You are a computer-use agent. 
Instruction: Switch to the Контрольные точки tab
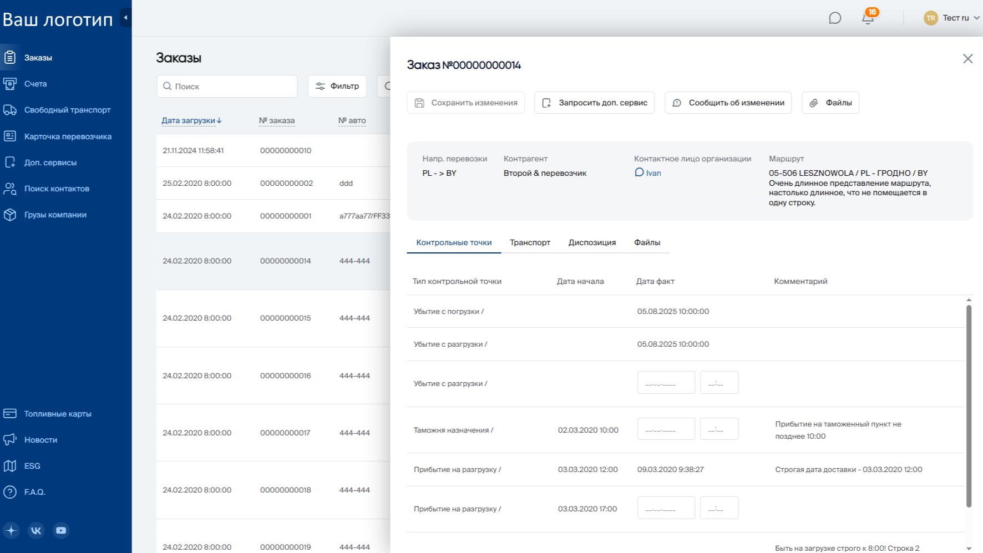coord(454,242)
